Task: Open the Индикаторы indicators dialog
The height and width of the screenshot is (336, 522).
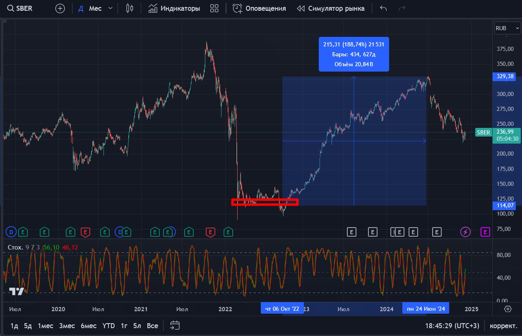Action: (x=174, y=8)
